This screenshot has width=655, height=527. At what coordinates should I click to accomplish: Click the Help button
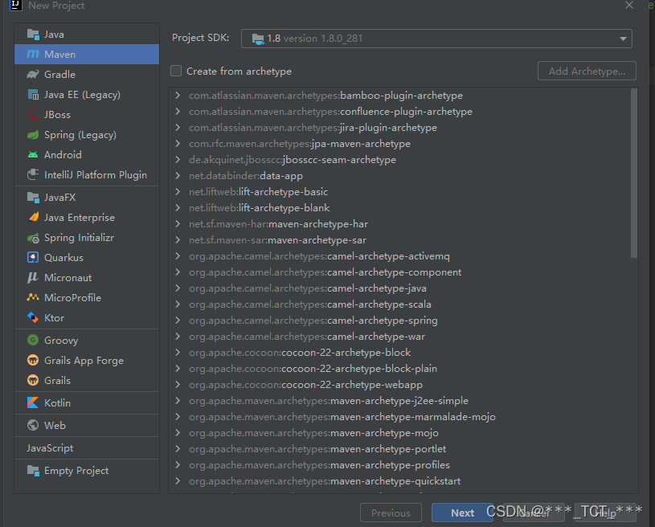point(605,513)
